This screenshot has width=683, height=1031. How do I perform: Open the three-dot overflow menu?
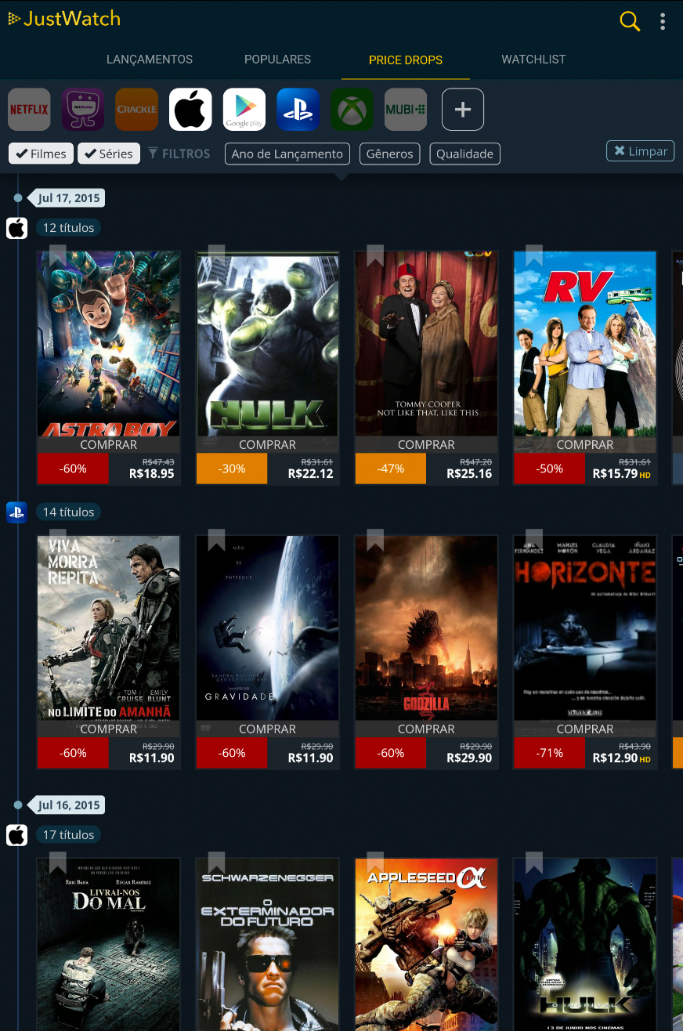click(x=663, y=21)
